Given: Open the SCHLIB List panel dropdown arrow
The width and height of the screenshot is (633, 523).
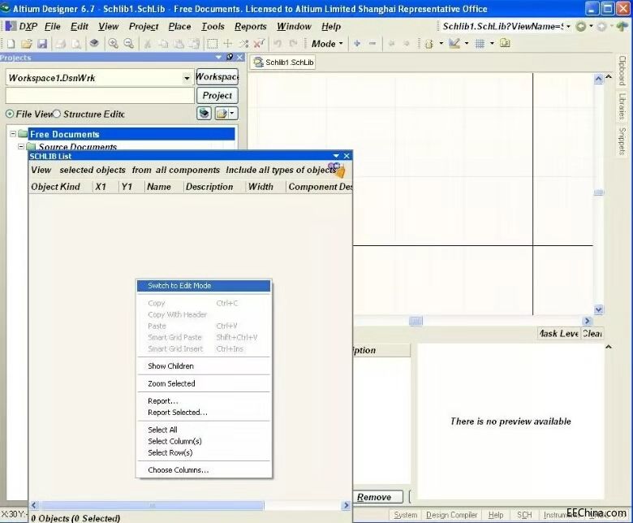Looking at the screenshot, I should [x=336, y=156].
